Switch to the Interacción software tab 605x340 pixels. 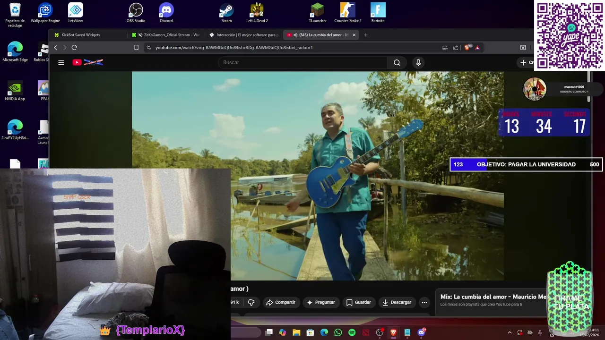(243, 35)
